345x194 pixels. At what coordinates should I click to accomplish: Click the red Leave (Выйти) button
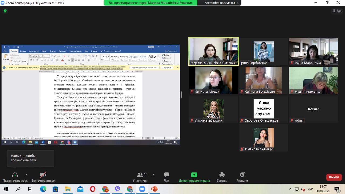(x=334, y=177)
